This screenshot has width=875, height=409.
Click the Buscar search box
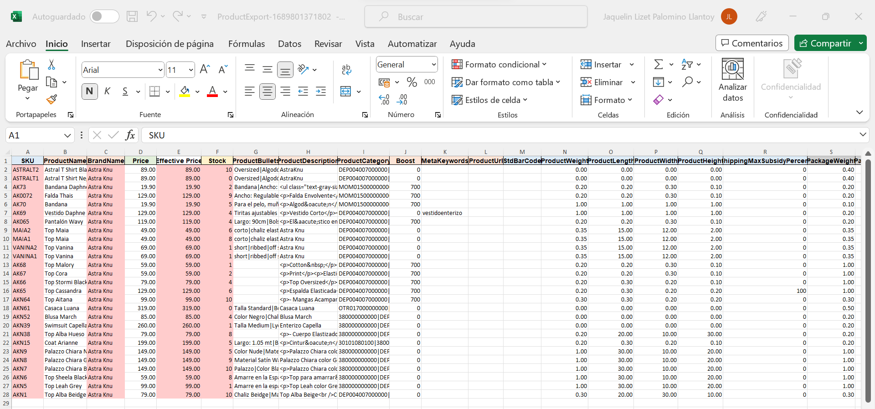coord(476,16)
